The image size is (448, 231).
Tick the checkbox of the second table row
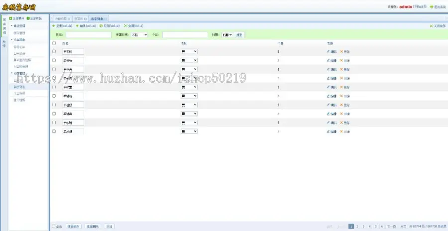coord(54,60)
